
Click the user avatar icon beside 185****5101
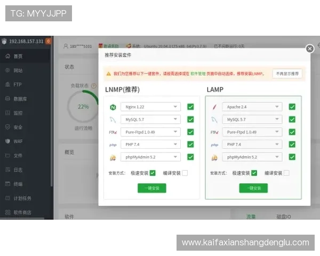pos(66,46)
